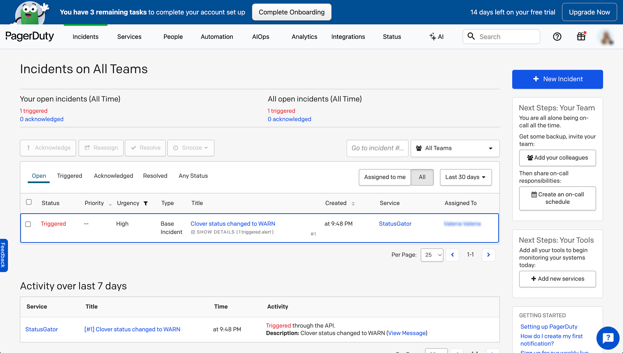Toggle the All assignment filter
Image resolution: width=623 pixels, height=353 pixels.
pos(422,177)
